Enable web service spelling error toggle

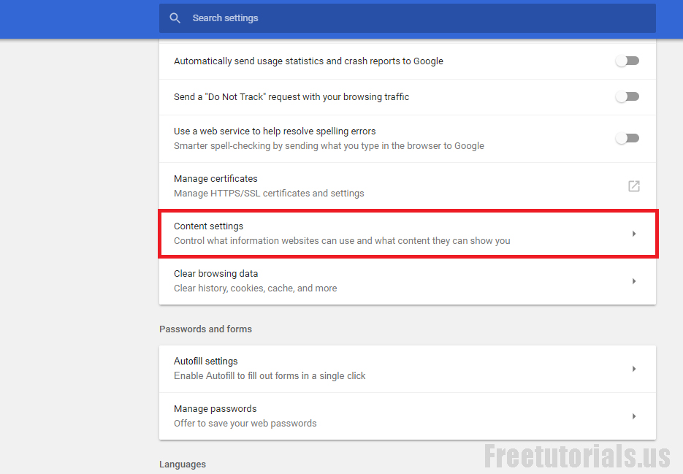627,138
